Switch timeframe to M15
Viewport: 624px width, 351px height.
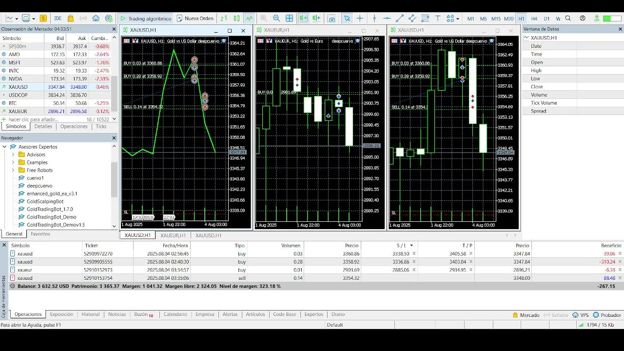point(496,19)
